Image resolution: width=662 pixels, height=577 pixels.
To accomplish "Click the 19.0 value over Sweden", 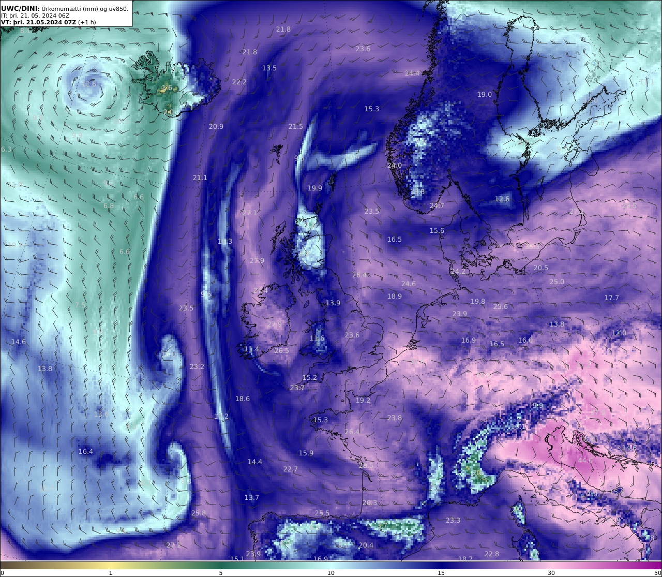I will pyautogui.click(x=485, y=95).
